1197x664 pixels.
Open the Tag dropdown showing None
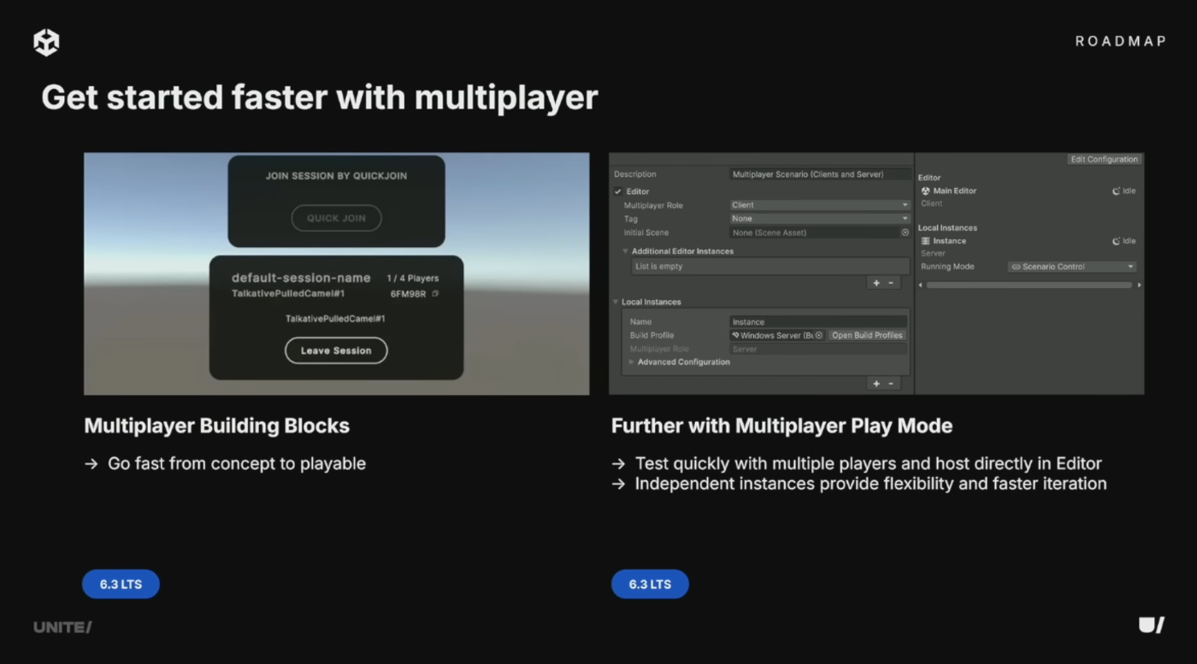(x=820, y=219)
